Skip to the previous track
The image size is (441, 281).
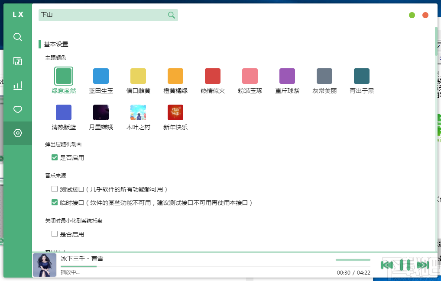click(387, 265)
